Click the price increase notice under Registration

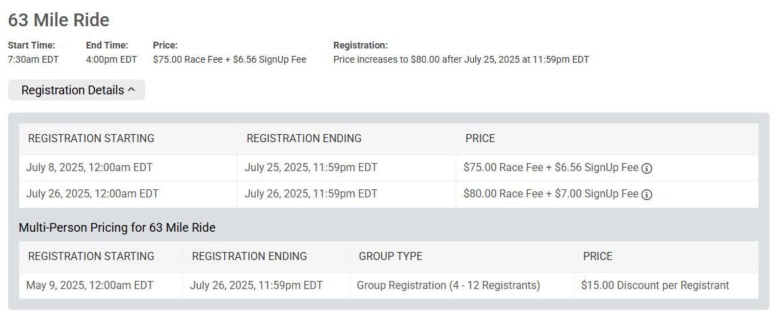pos(461,60)
